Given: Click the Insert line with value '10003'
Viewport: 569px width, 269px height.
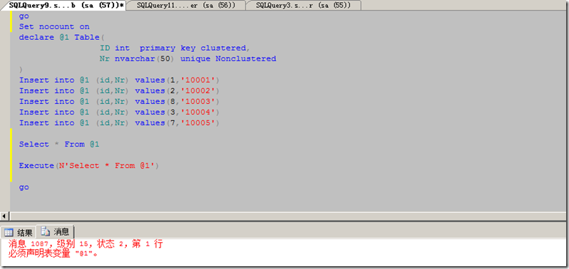Looking at the screenshot, I should coord(119,101).
